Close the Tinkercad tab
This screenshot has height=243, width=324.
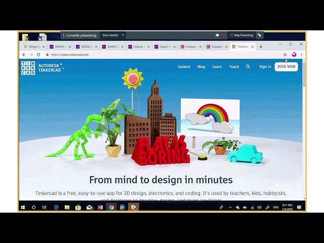pyautogui.click(x=252, y=47)
